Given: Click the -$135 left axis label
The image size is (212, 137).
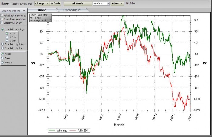Looking at the screenshot, I should point(41,110).
